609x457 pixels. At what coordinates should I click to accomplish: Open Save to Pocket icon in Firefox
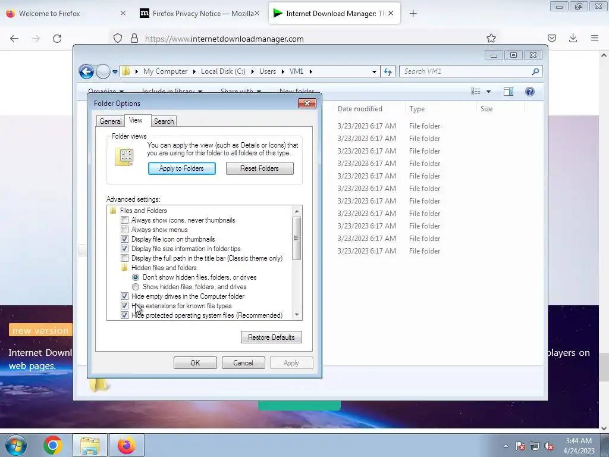[x=551, y=38]
